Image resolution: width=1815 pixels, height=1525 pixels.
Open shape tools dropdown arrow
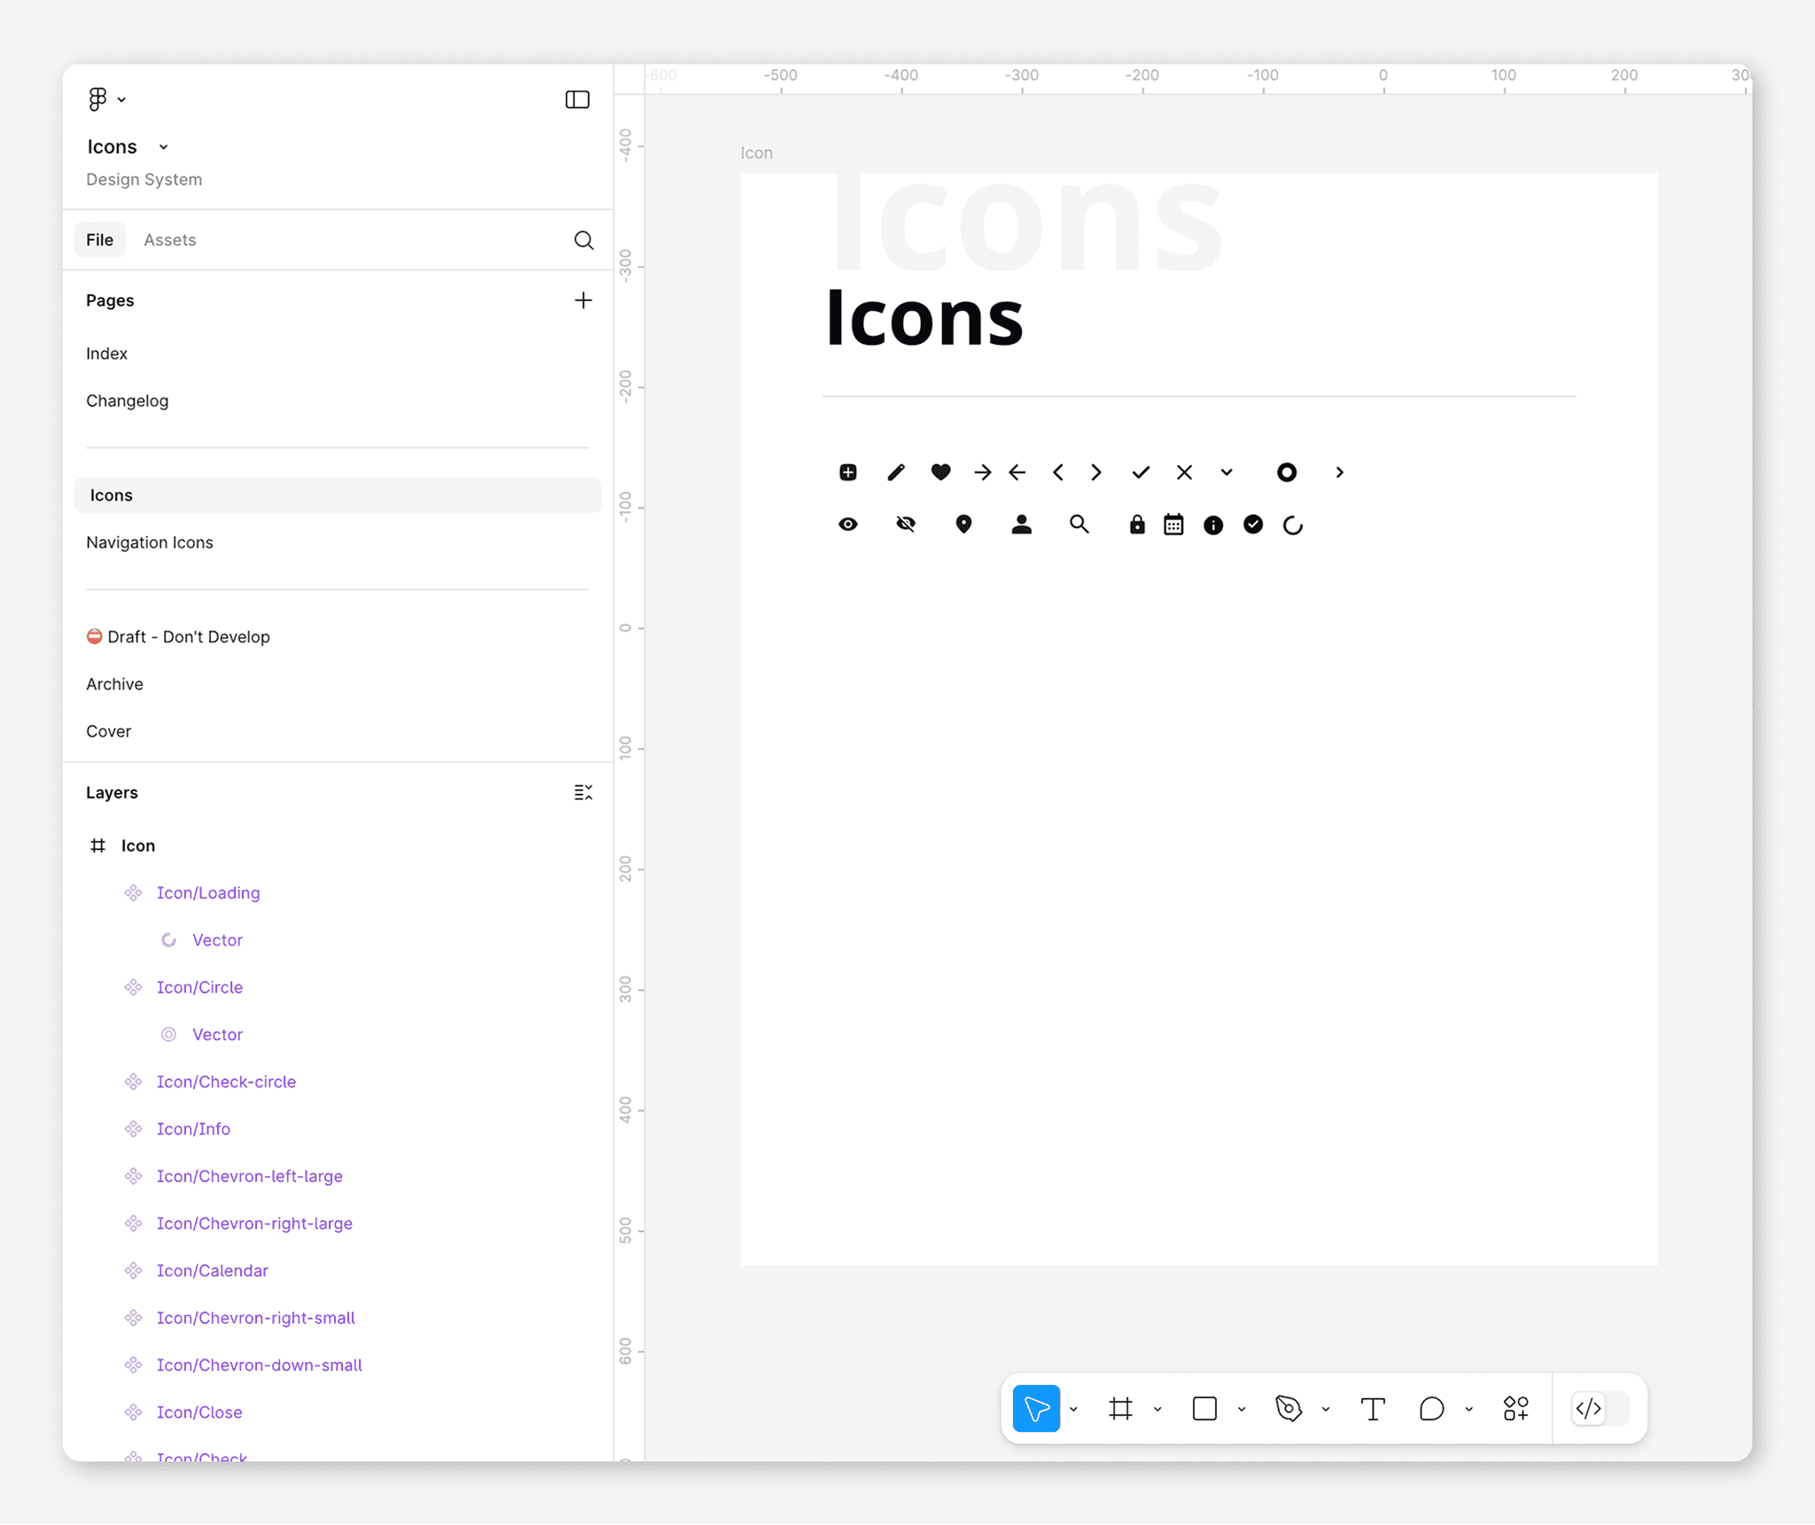pyautogui.click(x=1242, y=1409)
